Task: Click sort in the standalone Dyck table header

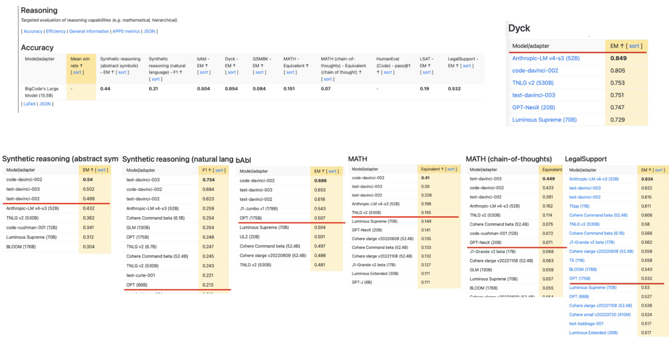Action: click(x=634, y=46)
